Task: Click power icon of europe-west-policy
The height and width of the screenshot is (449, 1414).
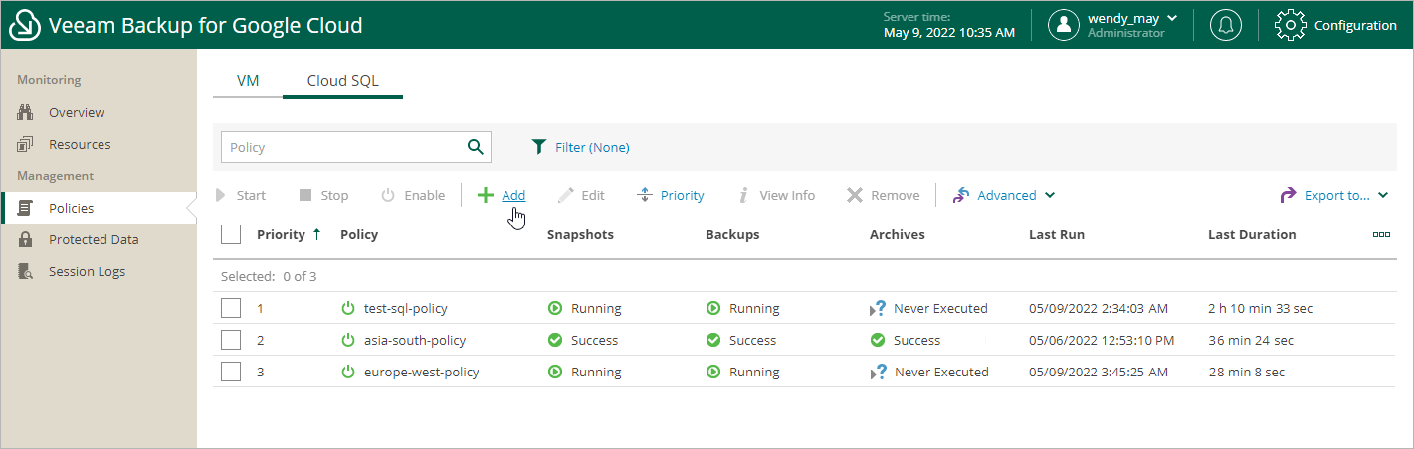Action: [348, 372]
